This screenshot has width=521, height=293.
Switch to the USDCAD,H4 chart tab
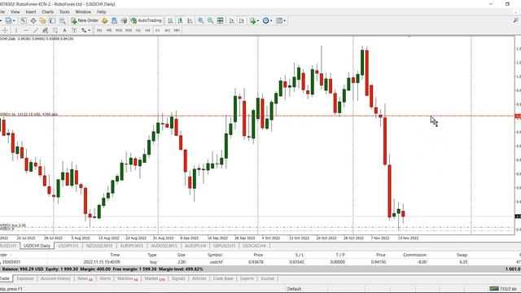point(254,246)
